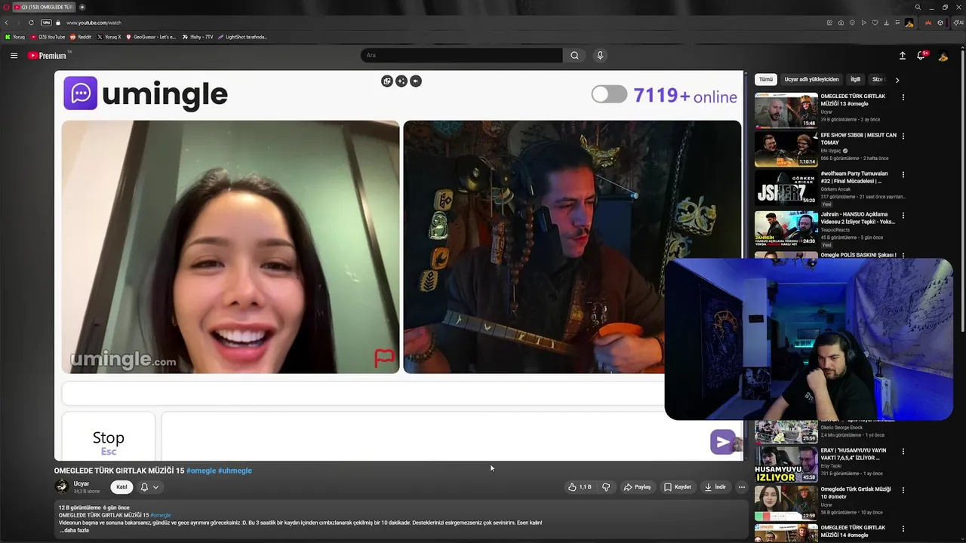Open the YouTube hamburger guide menu

(x=14, y=55)
